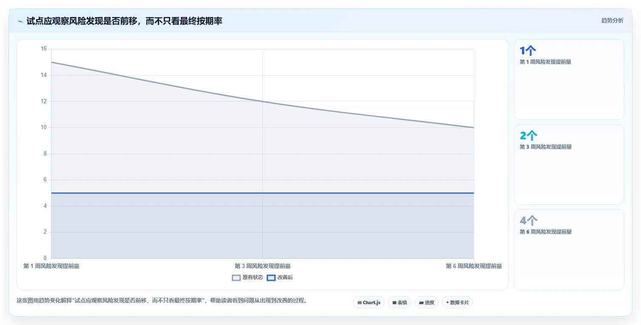Click the y-axis value 8
This screenshot has width=641, height=325.
45,154
